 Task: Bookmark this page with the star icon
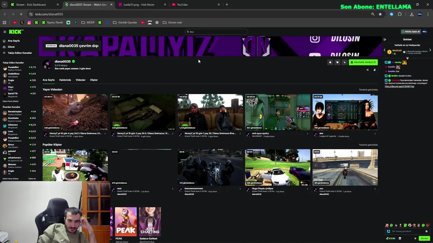coord(380,14)
